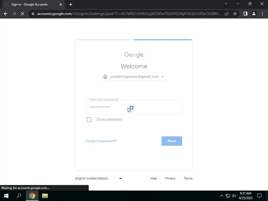This screenshot has height=201, width=268.
Task: Switch account collabvmgames@gmail.com dropdown
Action: (x=134, y=77)
